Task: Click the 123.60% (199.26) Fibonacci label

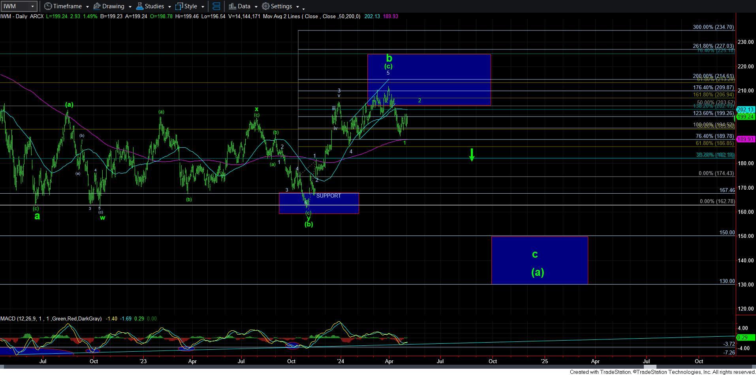Action: pos(713,113)
